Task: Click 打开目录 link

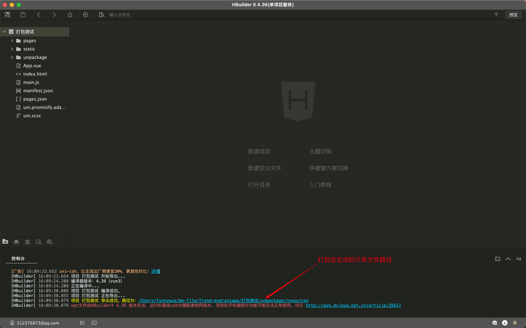Action: pyautogui.click(x=259, y=185)
